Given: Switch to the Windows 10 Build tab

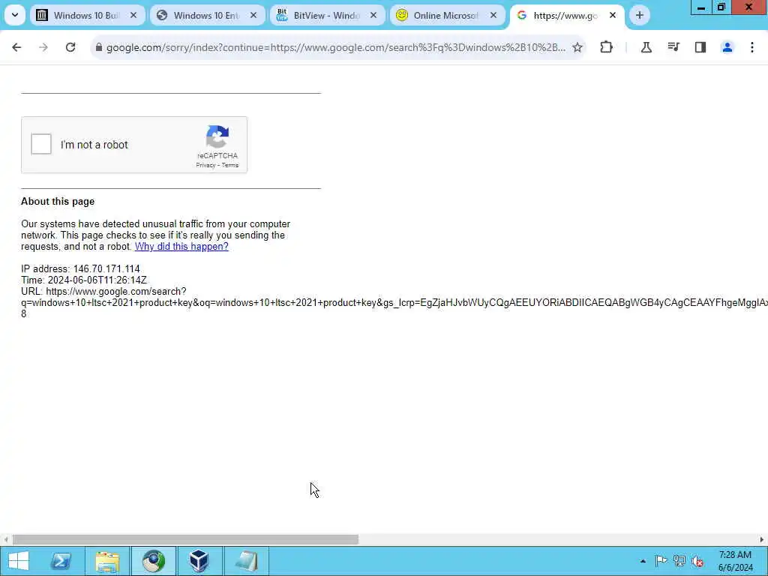Looking at the screenshot, I should [86, 15].
